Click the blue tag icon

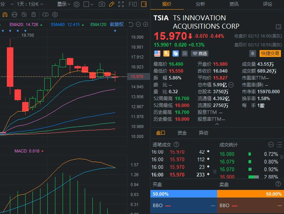tap(176, 53)
